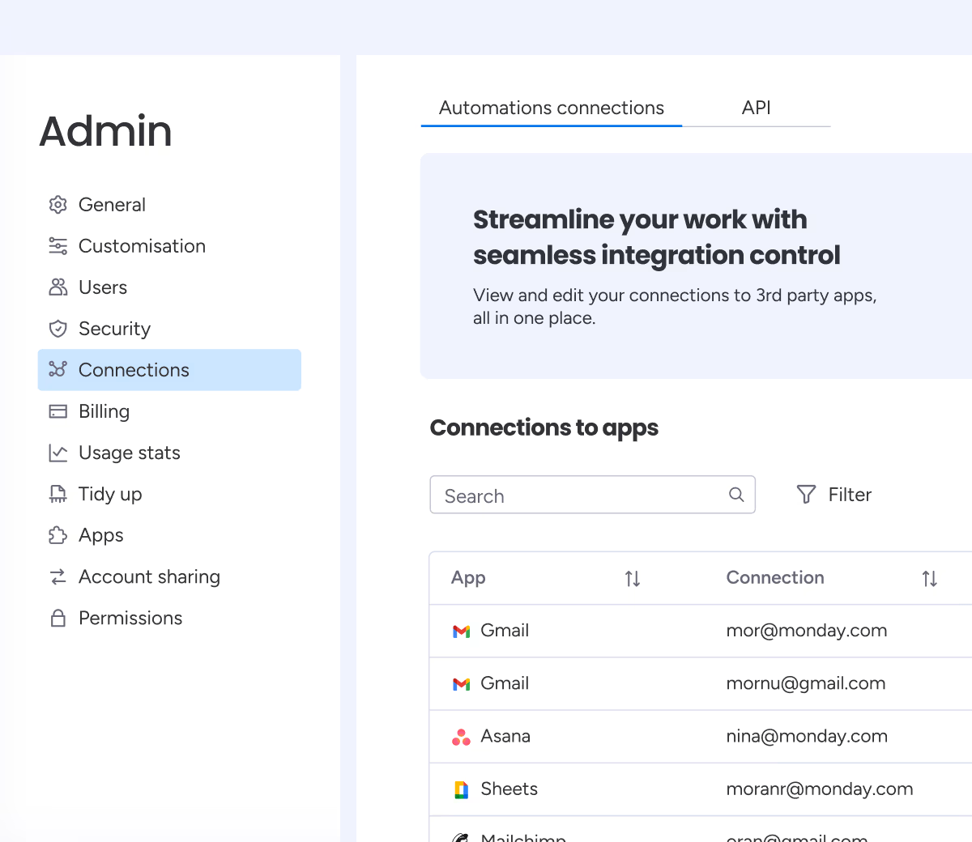Switch to Automations connections tab
972x842 pixels.
(552, 108)
